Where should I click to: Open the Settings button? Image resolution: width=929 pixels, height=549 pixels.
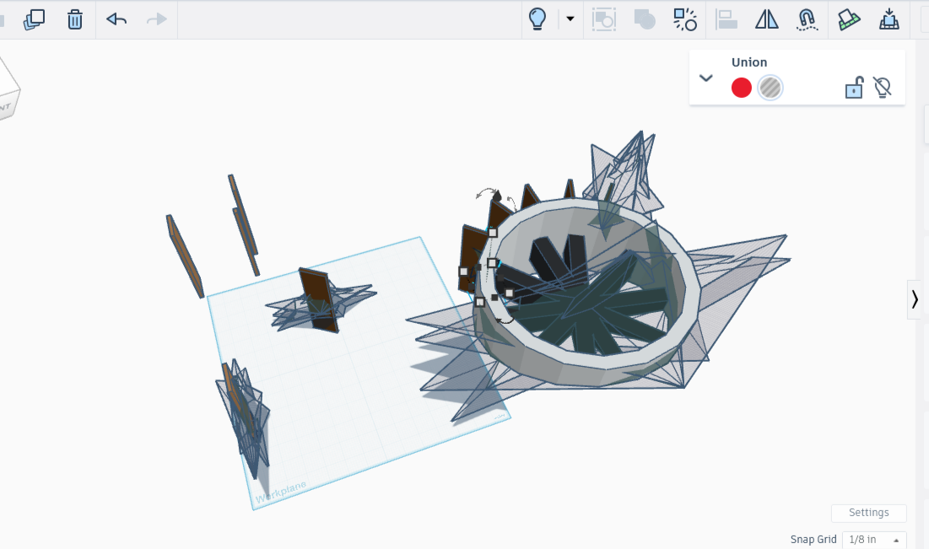868,513
